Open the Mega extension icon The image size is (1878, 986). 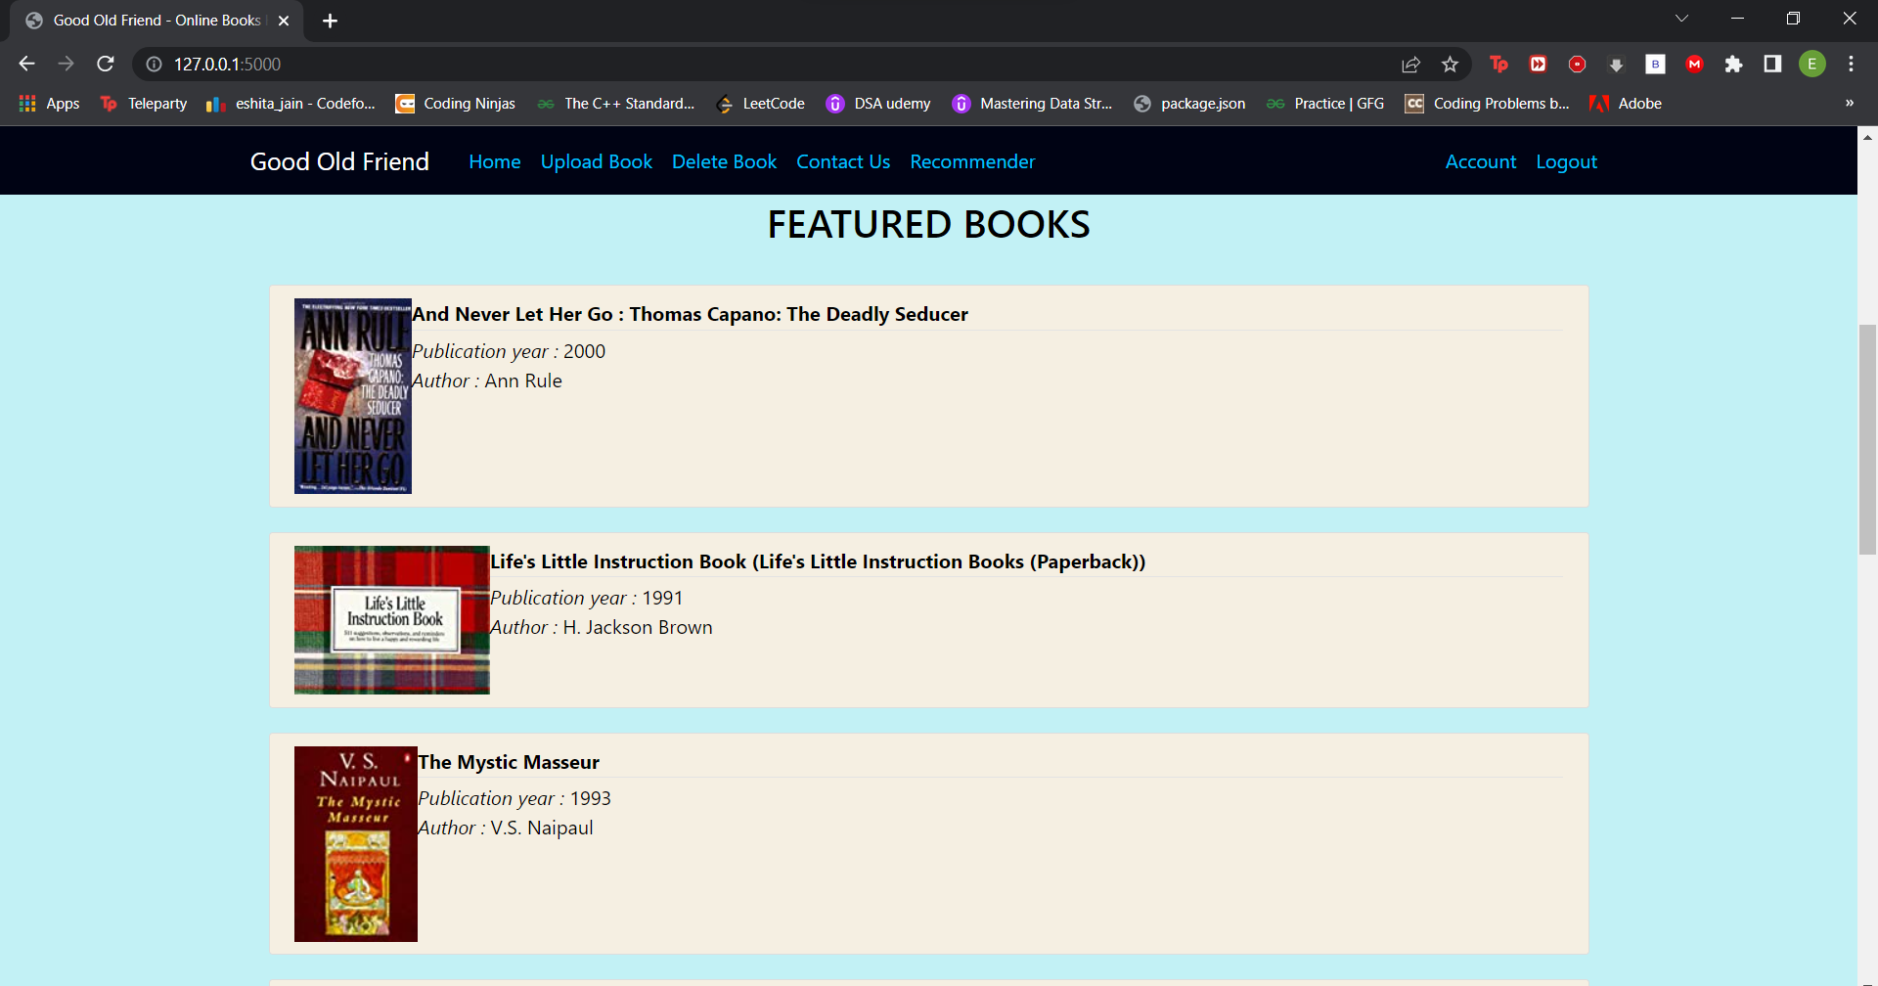[x=1695, y=64]
